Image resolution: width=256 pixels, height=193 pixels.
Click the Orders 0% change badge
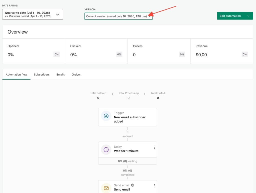click(182, 54)
